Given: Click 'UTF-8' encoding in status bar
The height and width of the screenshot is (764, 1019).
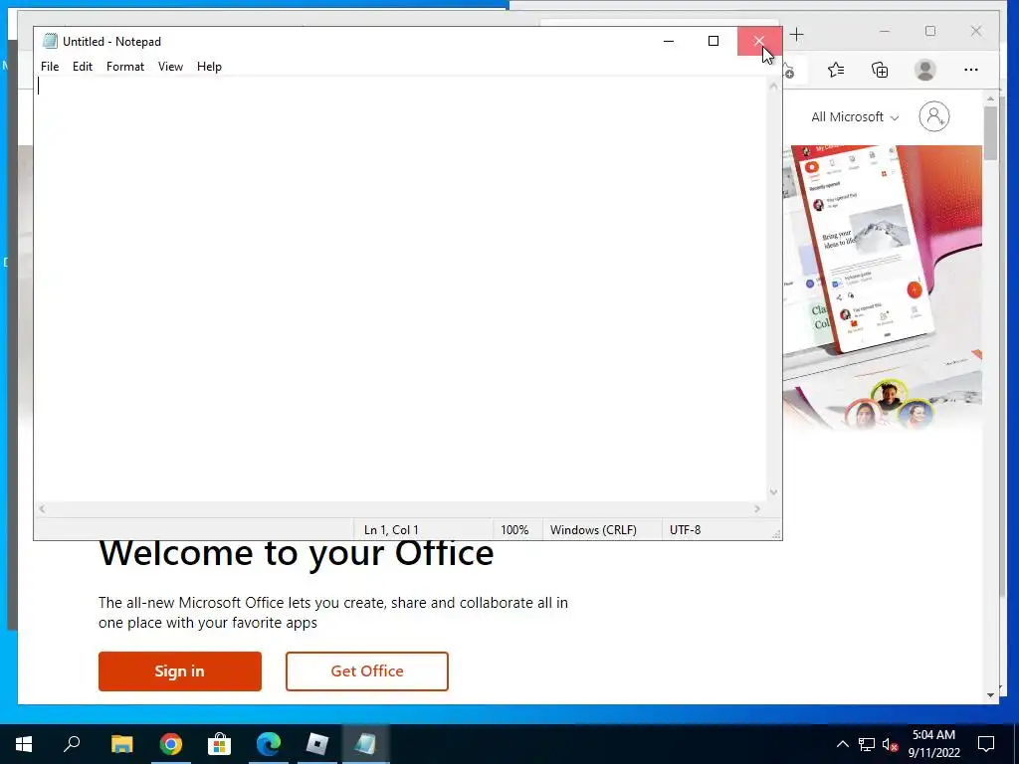Looking at the screenshot, I should (x=685, y=530).
